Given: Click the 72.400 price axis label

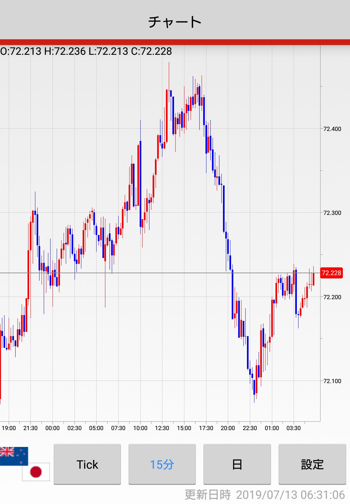Looking at the screenshot, I should coord(332,129).
